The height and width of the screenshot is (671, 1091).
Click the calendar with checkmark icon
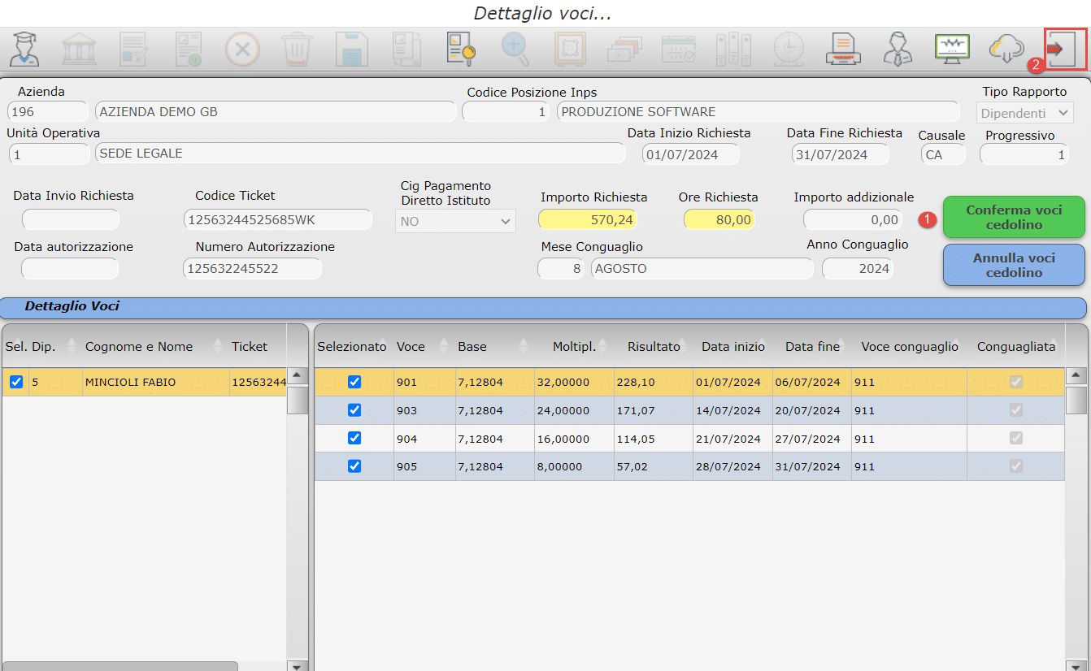[x=678, y=50]
